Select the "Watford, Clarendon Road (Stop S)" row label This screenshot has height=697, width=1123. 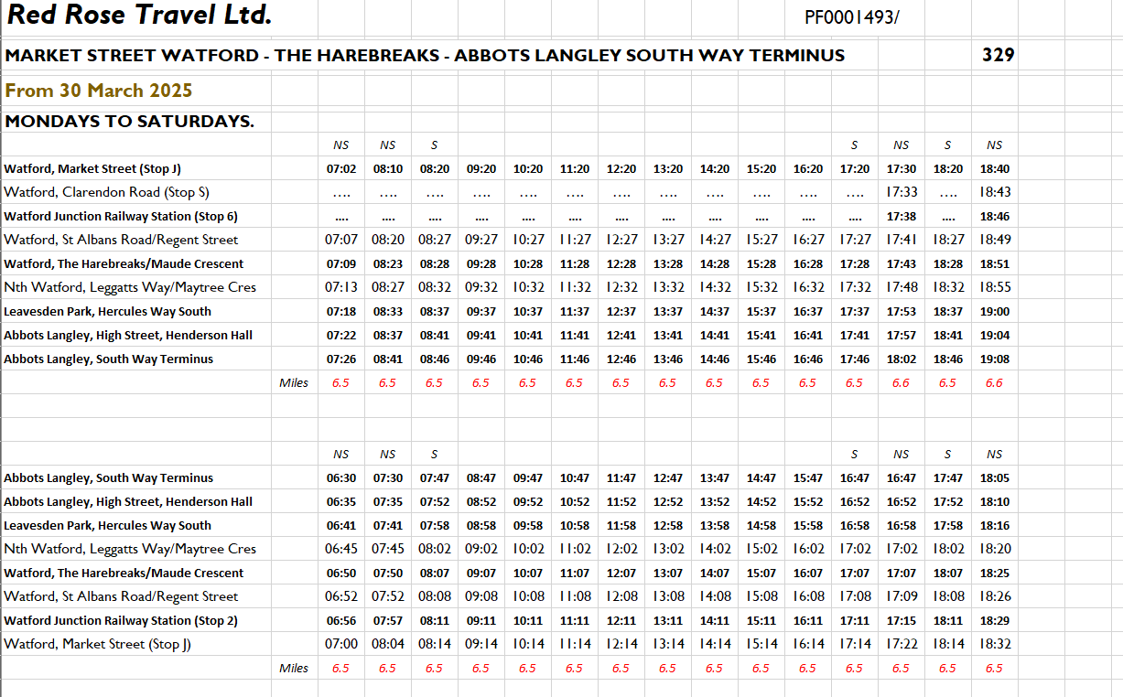click(106, 192)
